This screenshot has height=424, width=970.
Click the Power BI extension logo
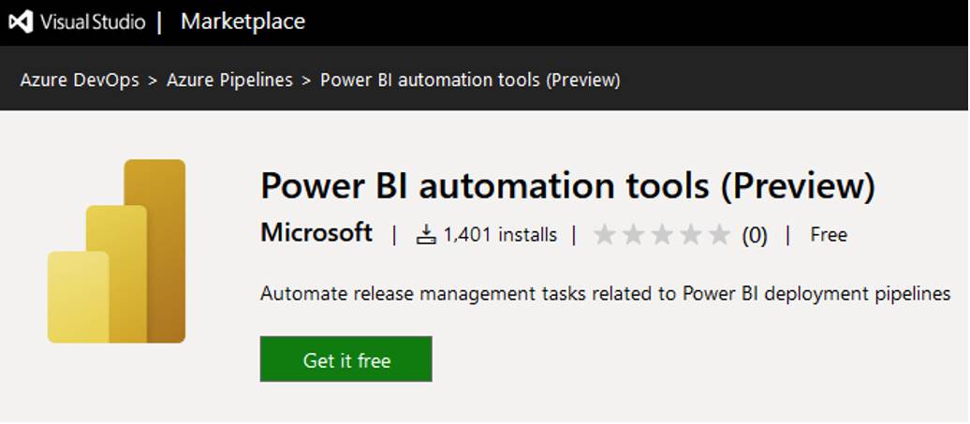point(116,251)
